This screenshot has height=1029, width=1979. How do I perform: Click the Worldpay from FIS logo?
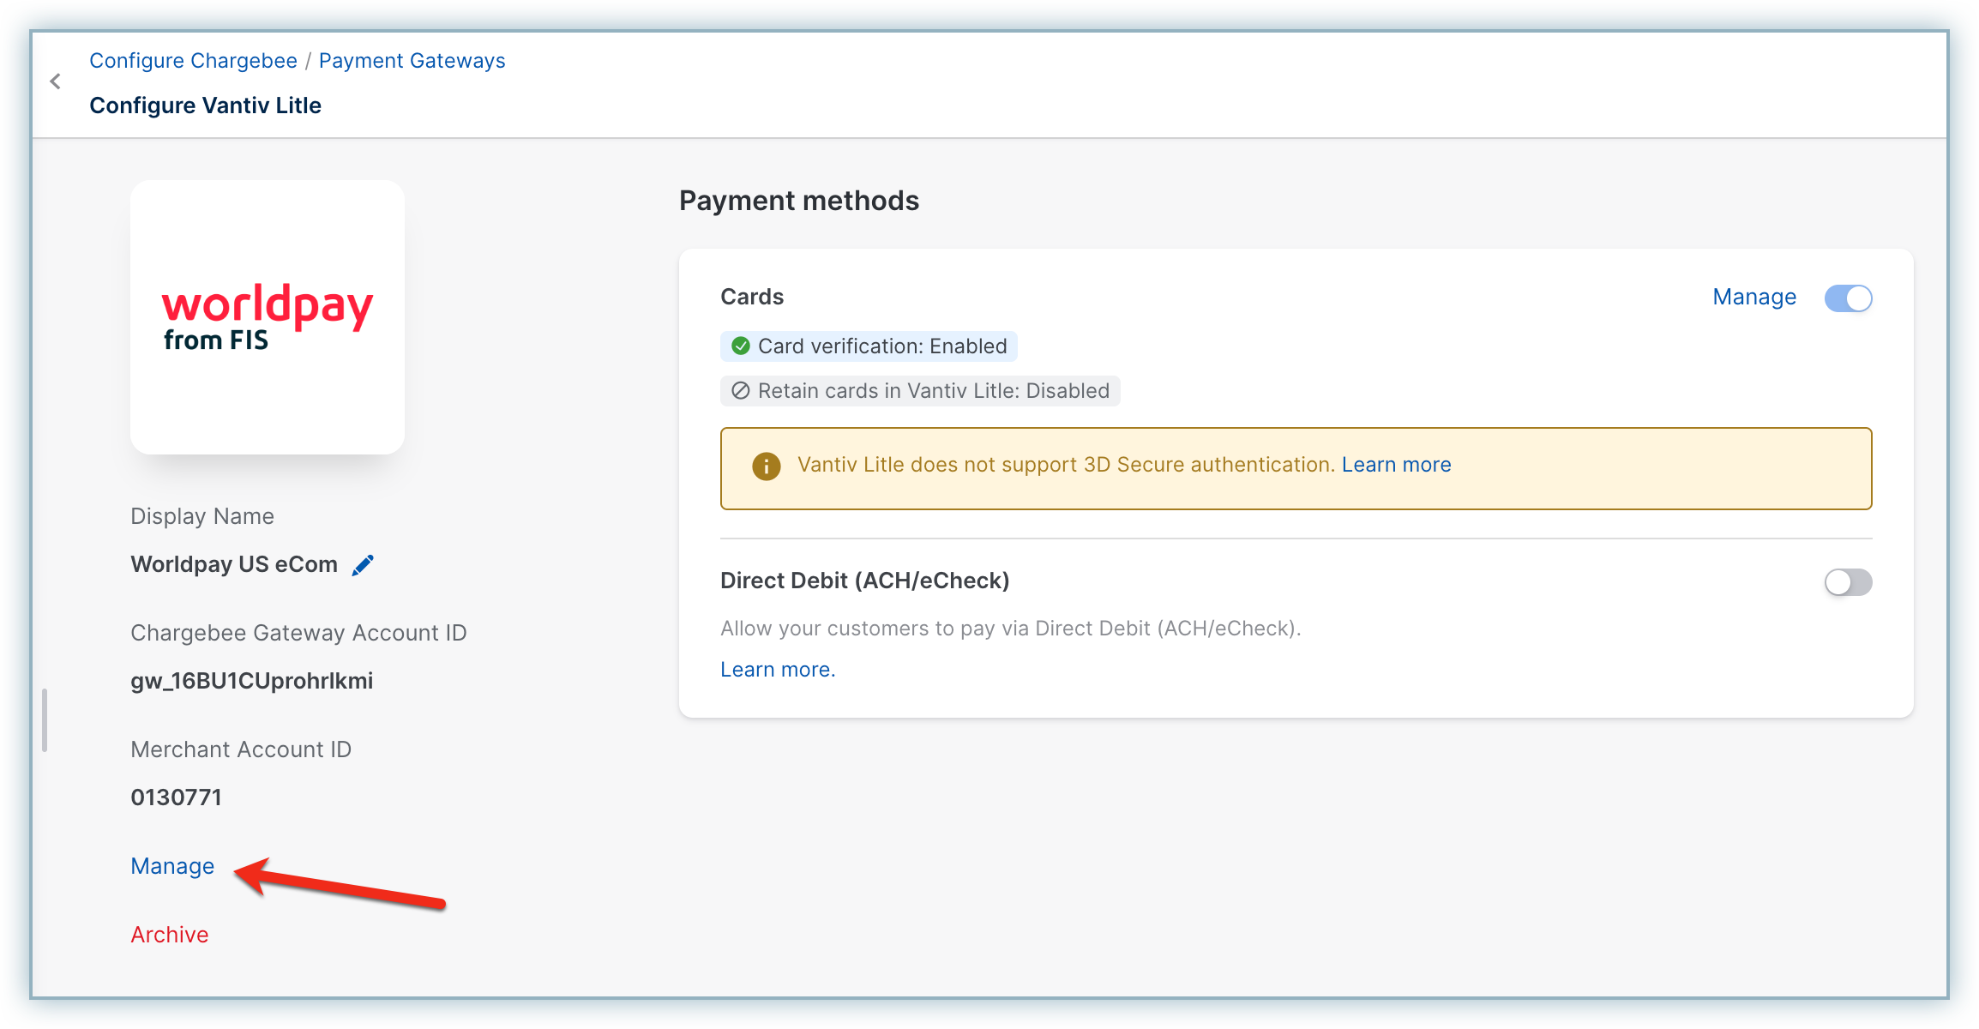pyautogui.click(x=268, y=317)
